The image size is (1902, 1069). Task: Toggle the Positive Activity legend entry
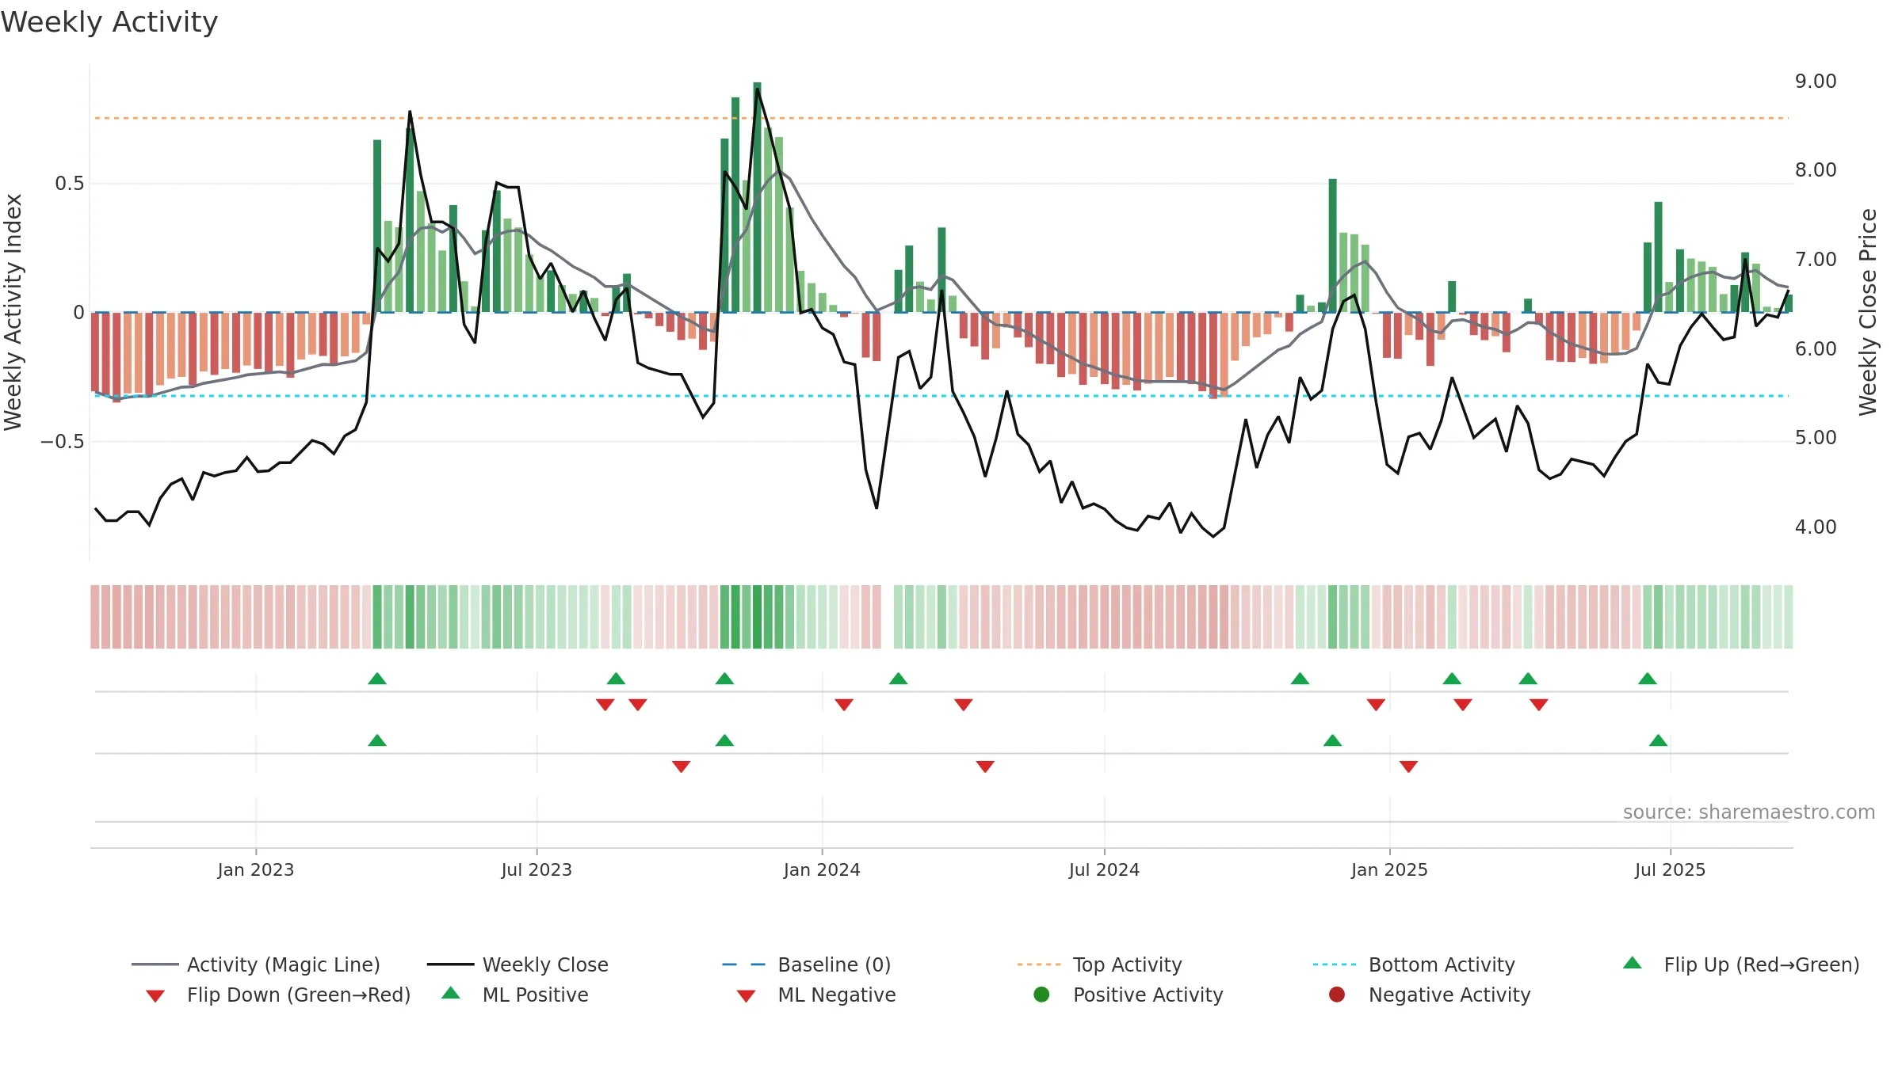click(1129, 995)
